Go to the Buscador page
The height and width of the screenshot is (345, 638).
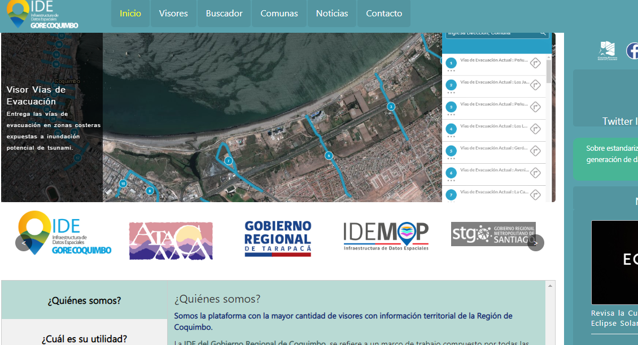(224, 14)
